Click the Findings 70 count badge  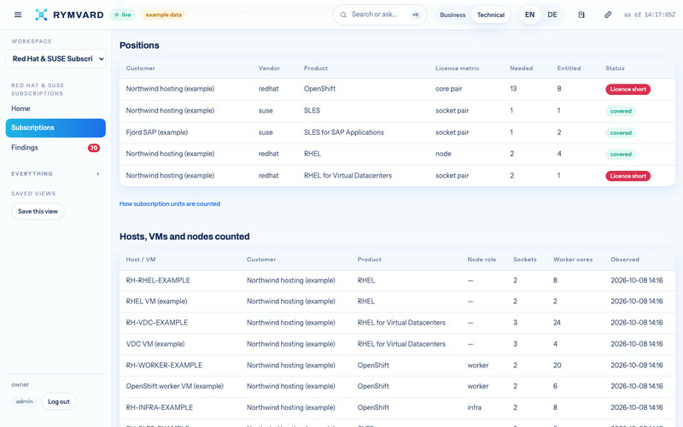click(x=94, y=148)
